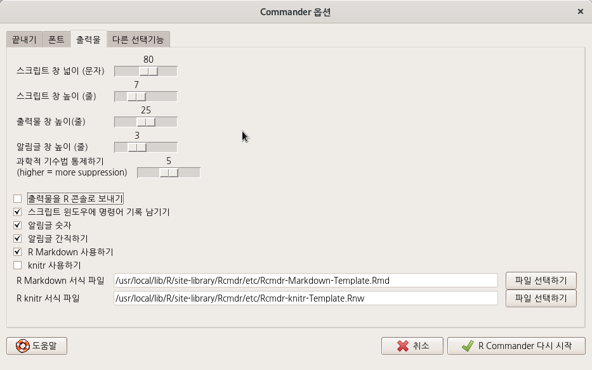This screenshot has height=370, width=592.
Task: Click the Commander 옵션 title text
Action: coord(295,12)
